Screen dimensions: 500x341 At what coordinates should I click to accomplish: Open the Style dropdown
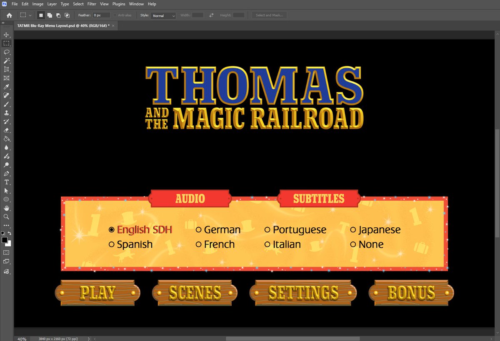click(x=163, y=15)
